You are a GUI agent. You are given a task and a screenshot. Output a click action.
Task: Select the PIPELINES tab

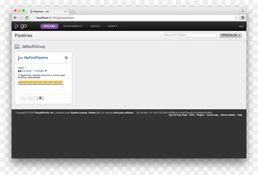click(x=49, y=26)
